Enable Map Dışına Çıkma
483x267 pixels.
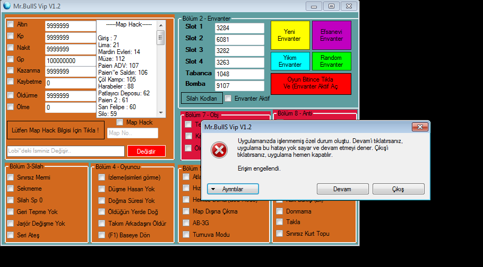click(186, 211)
